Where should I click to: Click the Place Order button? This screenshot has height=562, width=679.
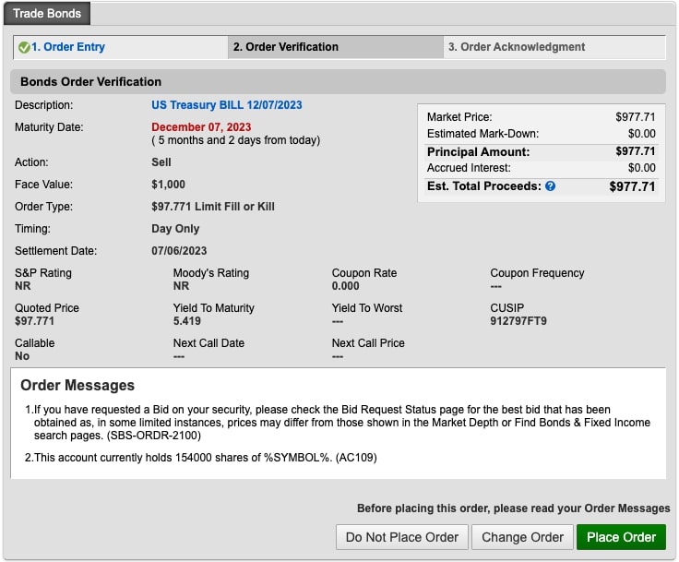click(x=621, y=537)
